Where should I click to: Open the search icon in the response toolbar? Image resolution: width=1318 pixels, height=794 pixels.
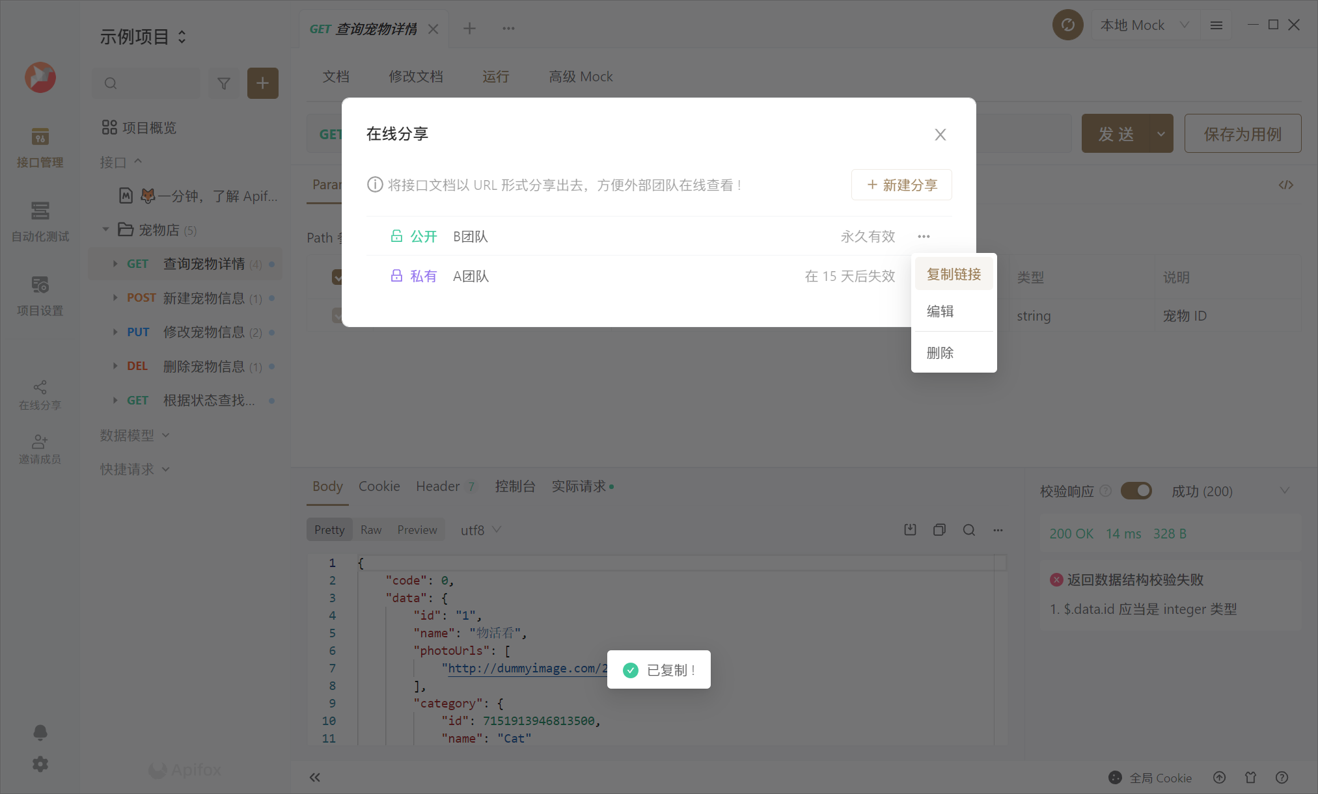pos(969,529)
